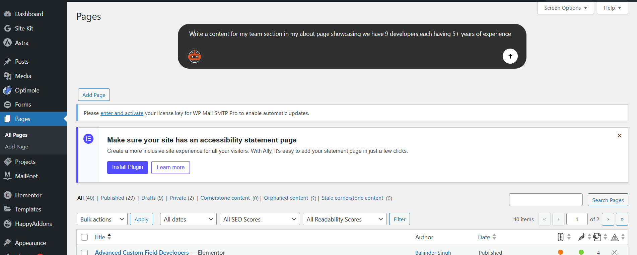The image size is (637, 255).
Task: Click the Astra theme icon
Action: coord(7,43)
